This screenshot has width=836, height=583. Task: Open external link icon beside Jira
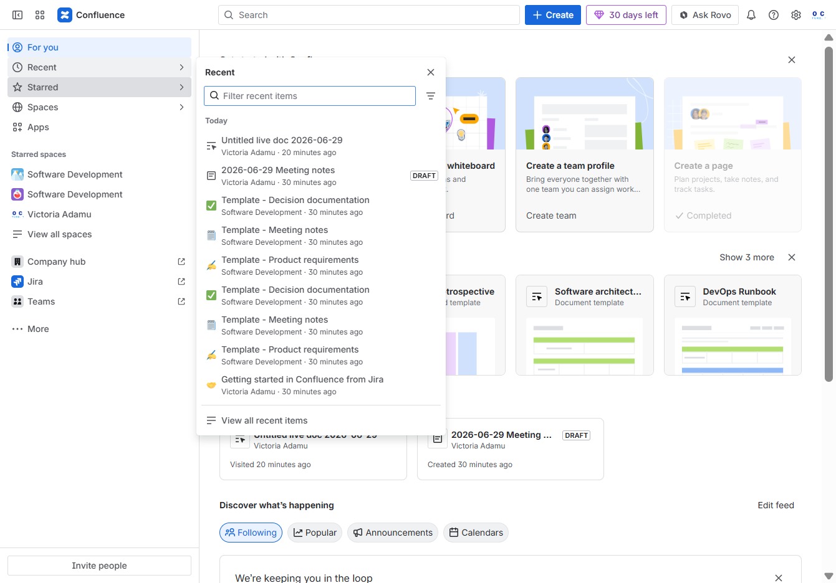tap(181, 282)
